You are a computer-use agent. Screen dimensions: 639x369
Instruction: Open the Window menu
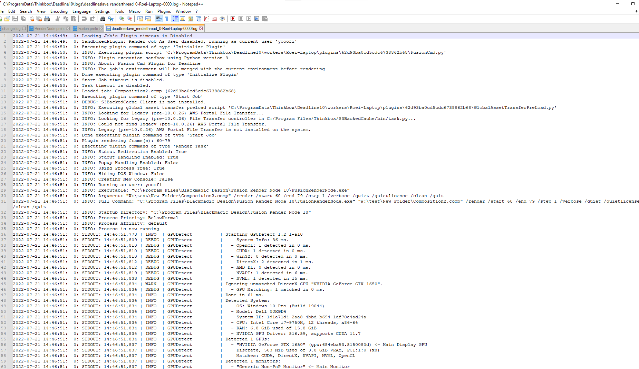point(183,11)
